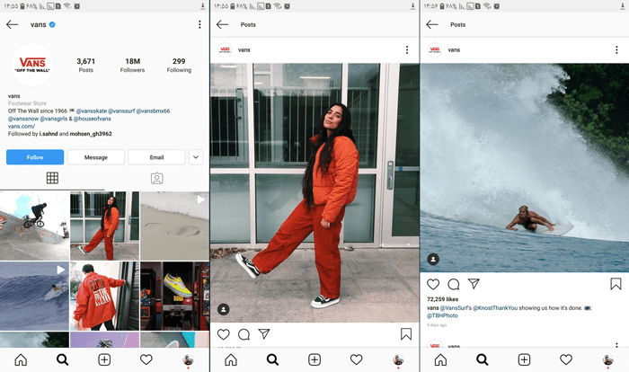Open the three-dot options menu on vans profile

[199, 24]
